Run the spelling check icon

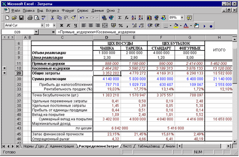tap(44, 18)
